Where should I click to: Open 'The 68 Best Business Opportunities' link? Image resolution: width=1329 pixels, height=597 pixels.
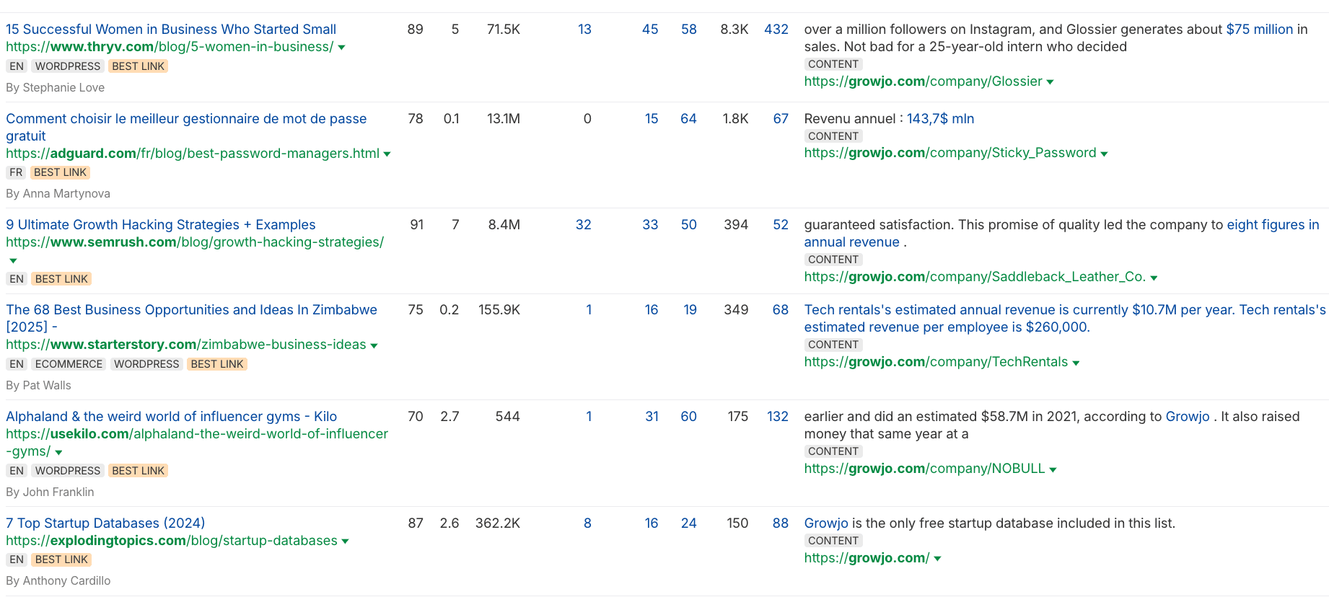pyautogui.click(x=191, y=319)
